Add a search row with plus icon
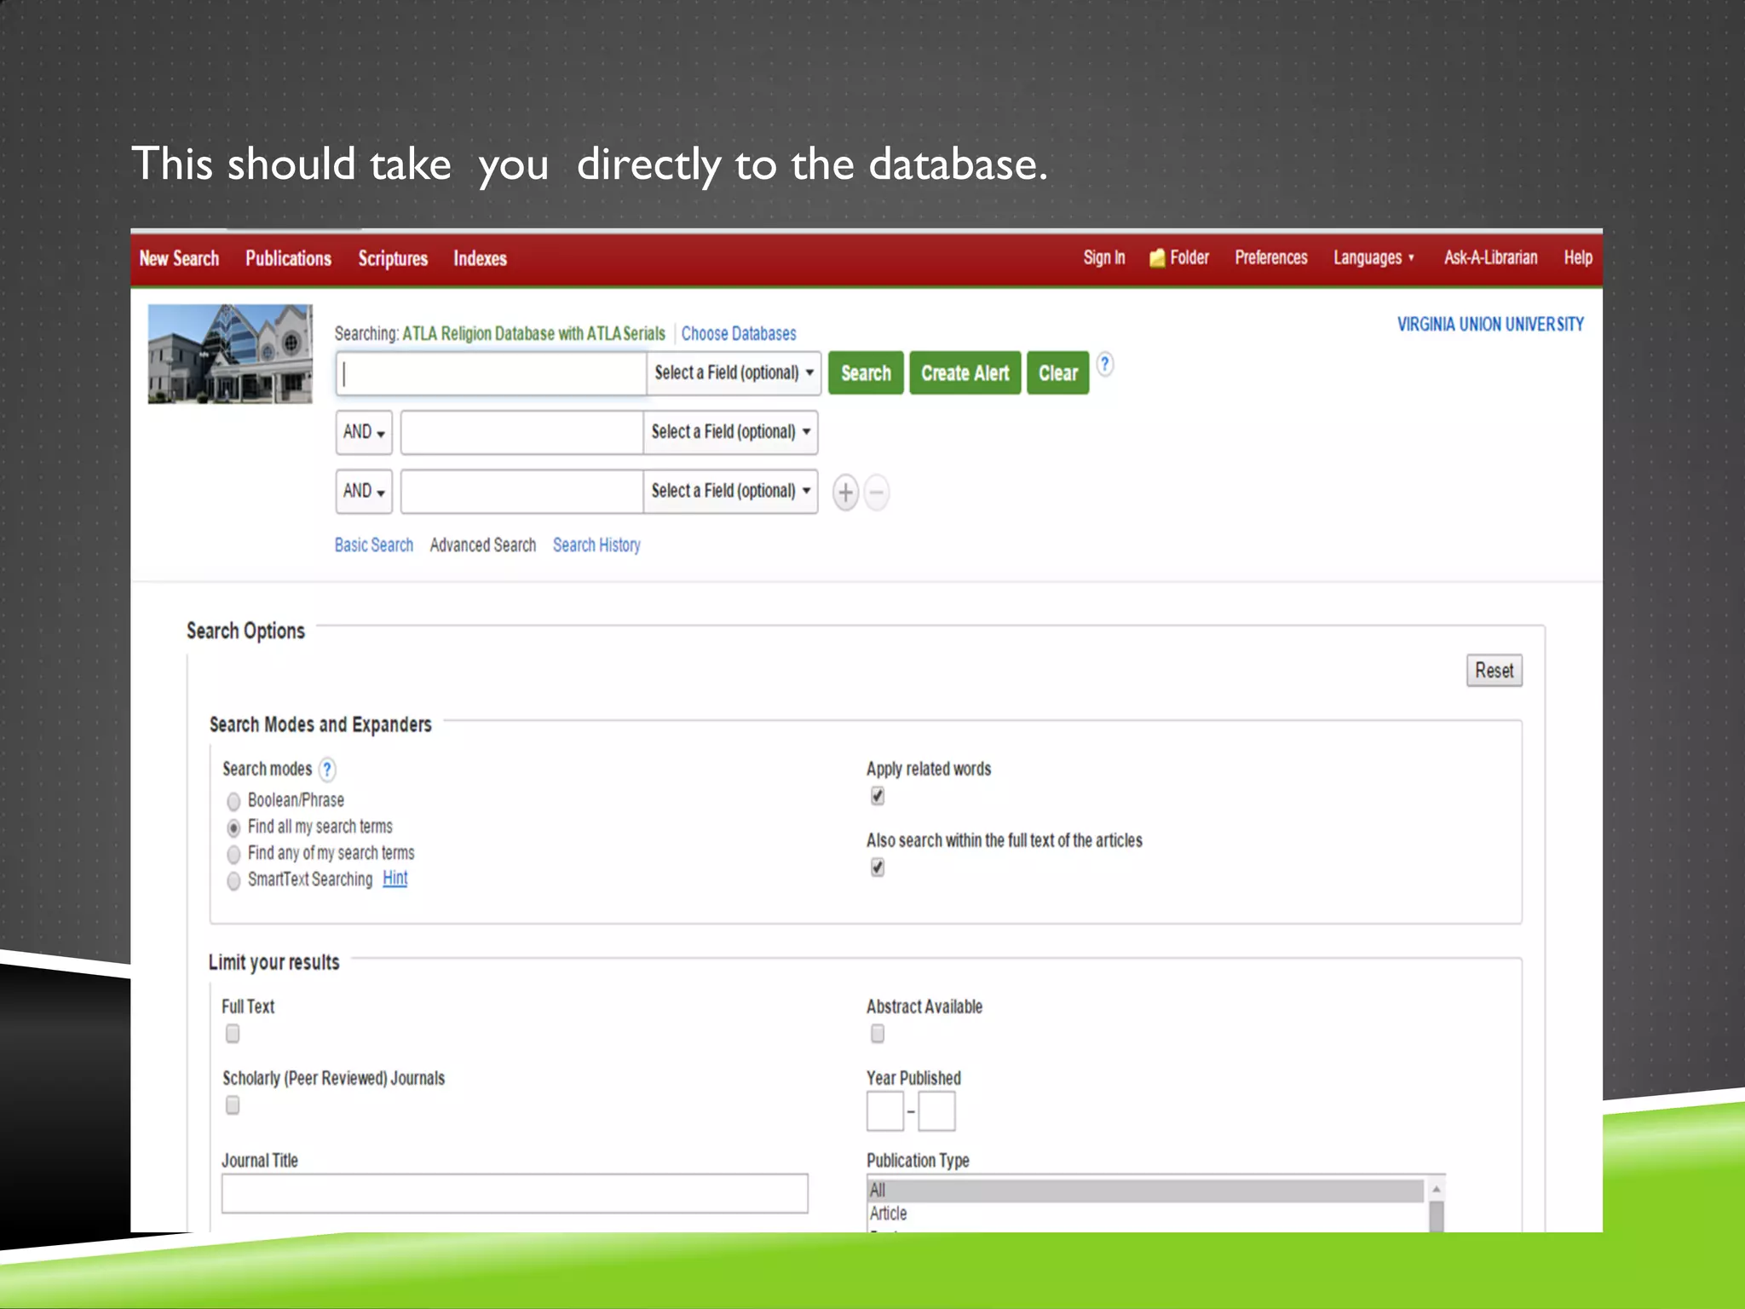This screenshot has height=1309, width=1745. [x=845, y=493]
